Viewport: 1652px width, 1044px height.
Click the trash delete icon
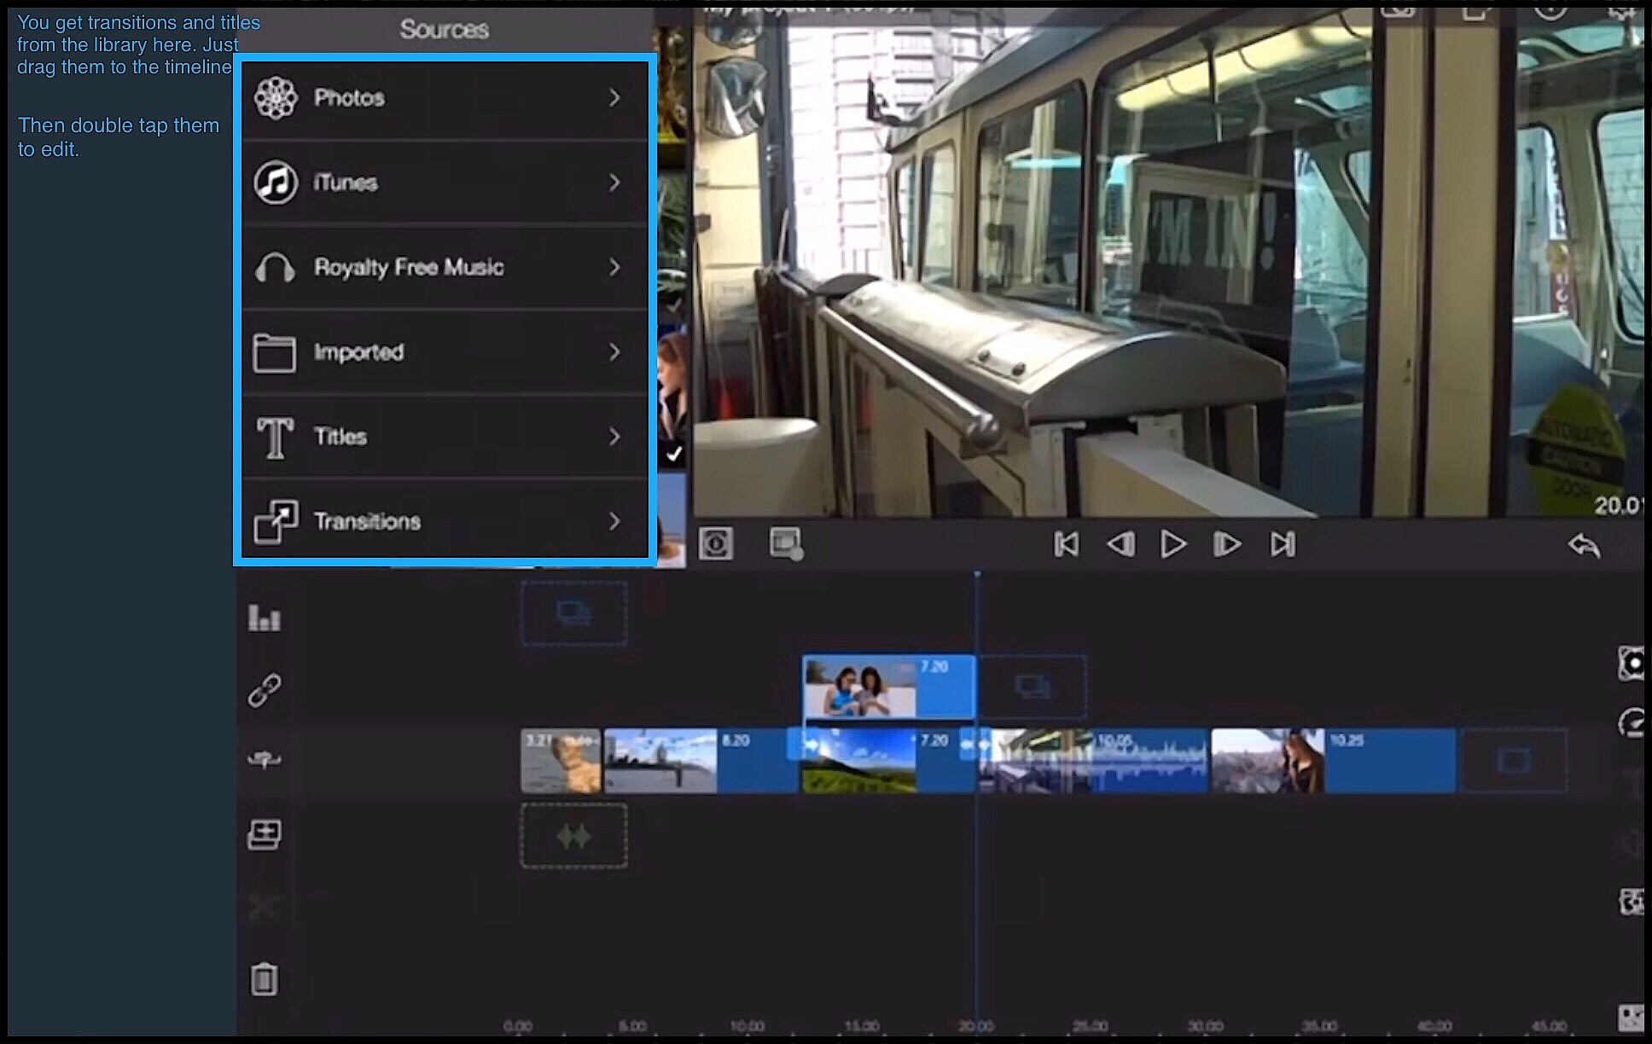pyautogui.click(x=264, y=979)
